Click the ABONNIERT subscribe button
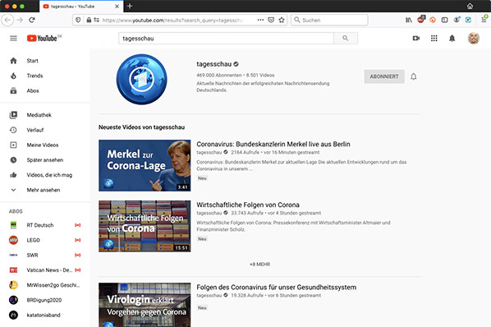Image resolution: width=491 pixels, height=327 pixels. tap(384, 76)
